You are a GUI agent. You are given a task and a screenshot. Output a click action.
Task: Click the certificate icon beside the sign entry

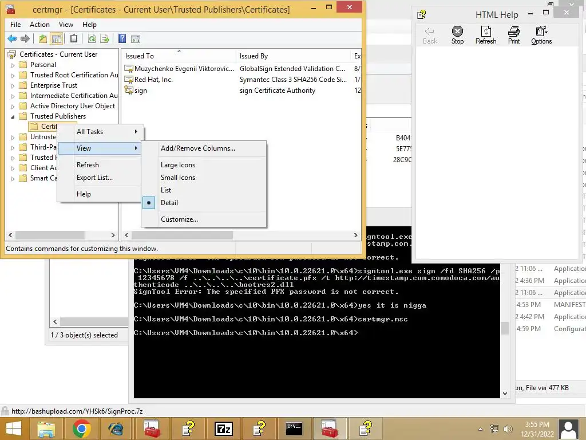(129, 90)
